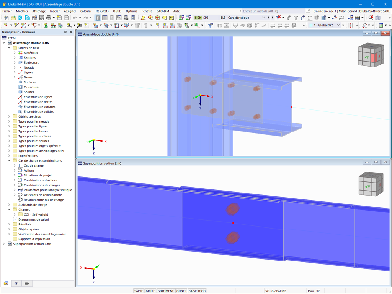Collapse the Objets de base folder
This screenshot has height=294, width=392.
click(x=9, y=48)
